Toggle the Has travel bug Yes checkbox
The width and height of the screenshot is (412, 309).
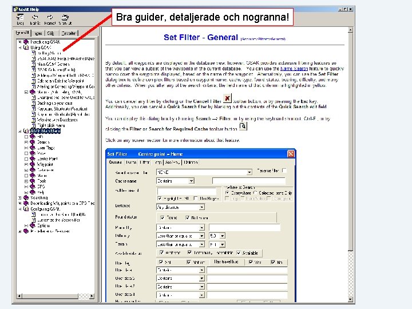pos(251,262)
